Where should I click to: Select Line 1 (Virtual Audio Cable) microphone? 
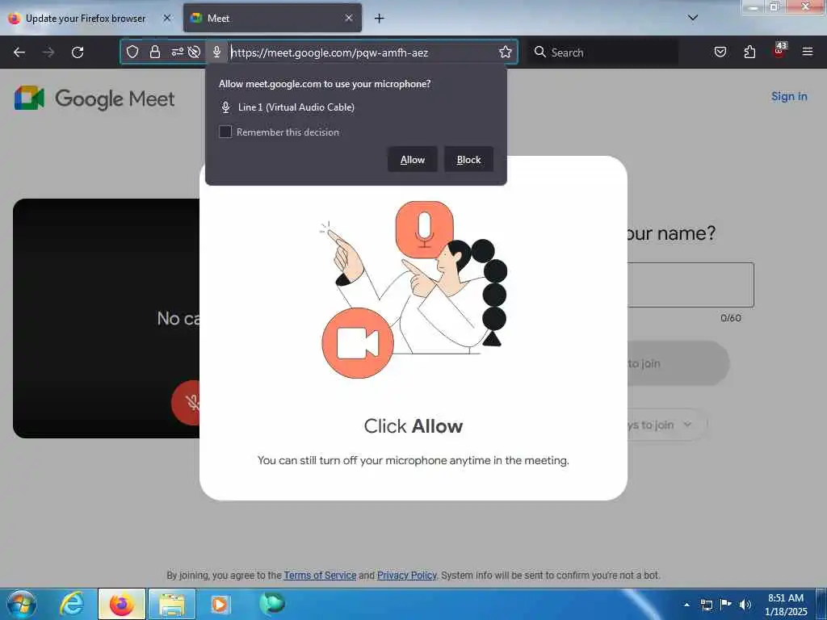pyautogui.click(x=288, y=107)
